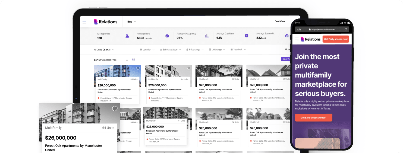Click the Average Cap Rate value 6.1%
This screenshot has height=153, width=403.
pos(219,38)
